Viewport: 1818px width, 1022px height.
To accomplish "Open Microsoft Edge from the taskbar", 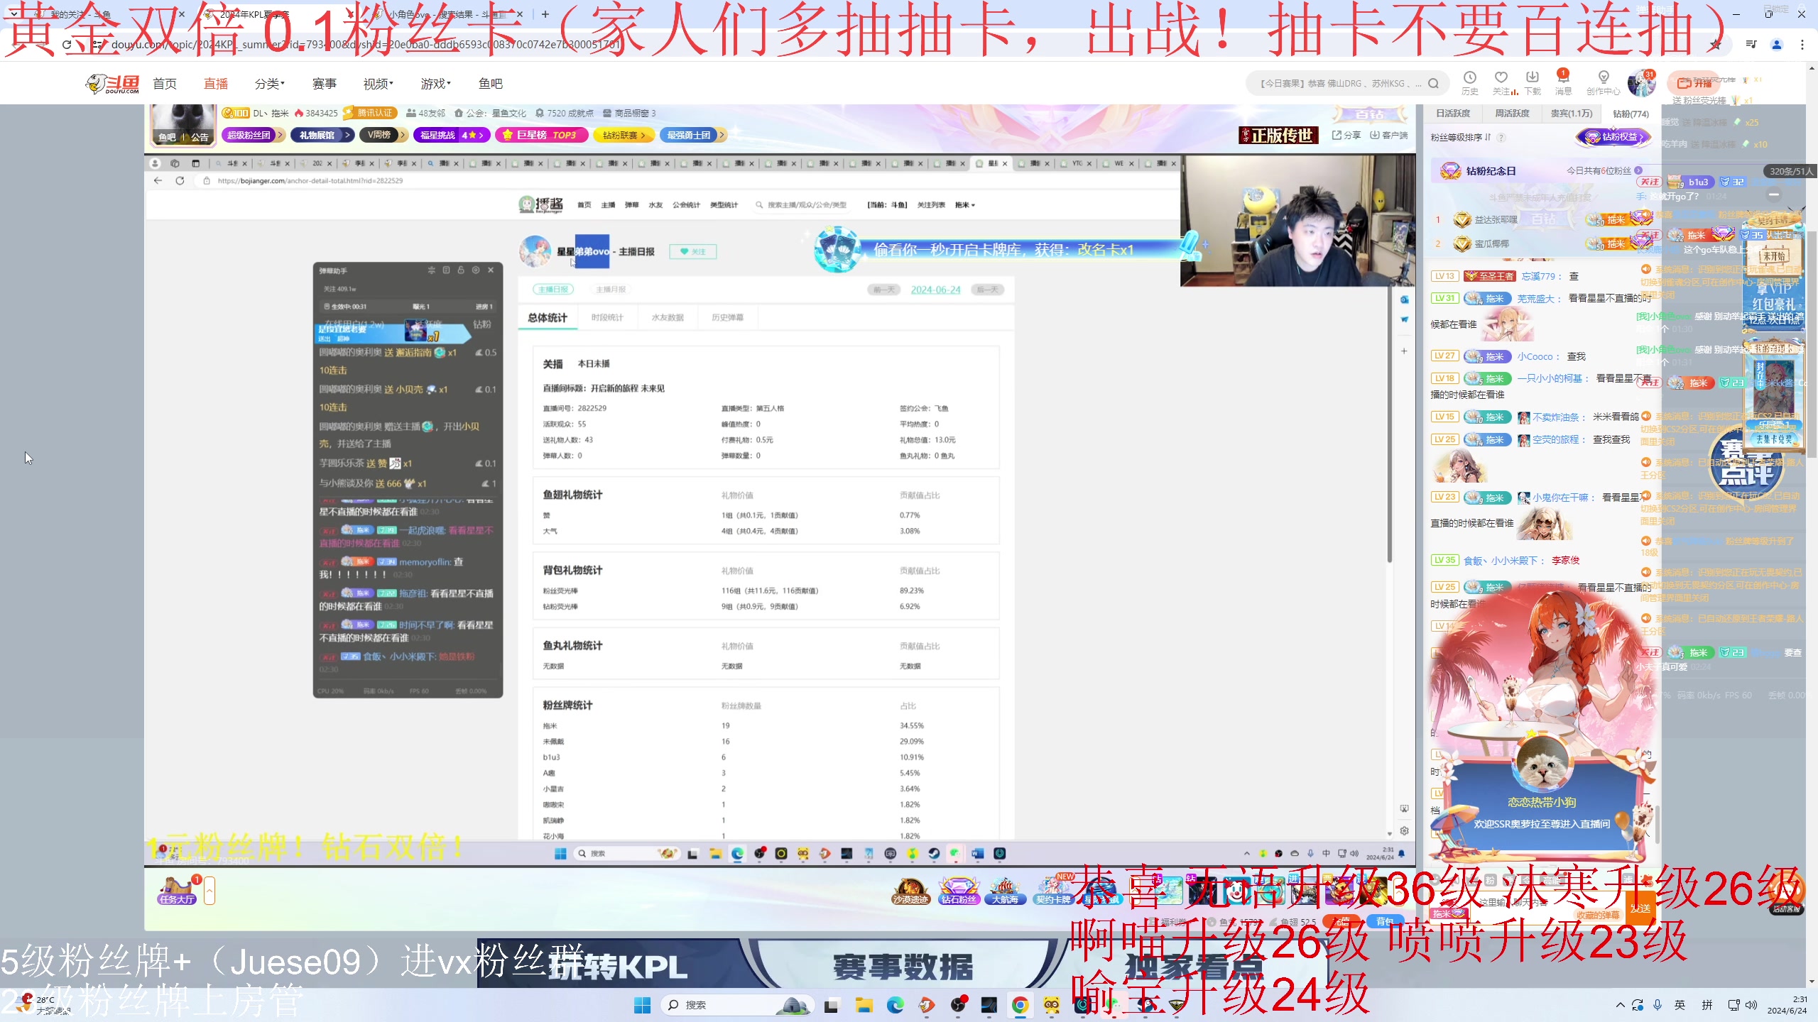I will 895,1005.
